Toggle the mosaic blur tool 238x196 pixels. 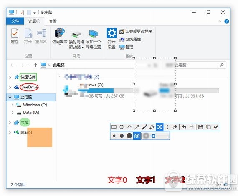(160, 127)
